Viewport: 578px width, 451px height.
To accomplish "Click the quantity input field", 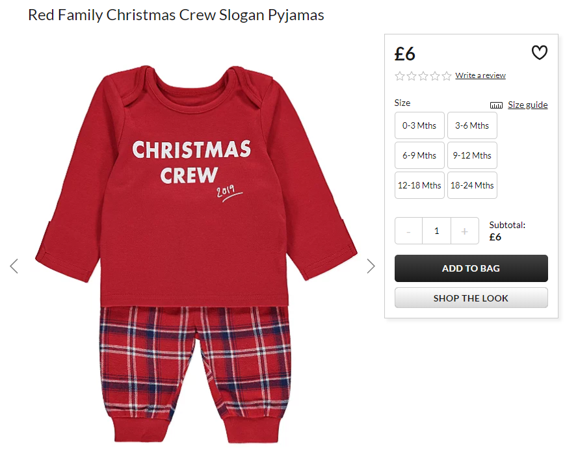I will 437,231.
